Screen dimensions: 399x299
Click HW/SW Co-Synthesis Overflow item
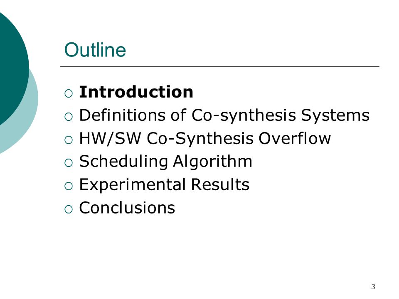click(x=205, y=139)
